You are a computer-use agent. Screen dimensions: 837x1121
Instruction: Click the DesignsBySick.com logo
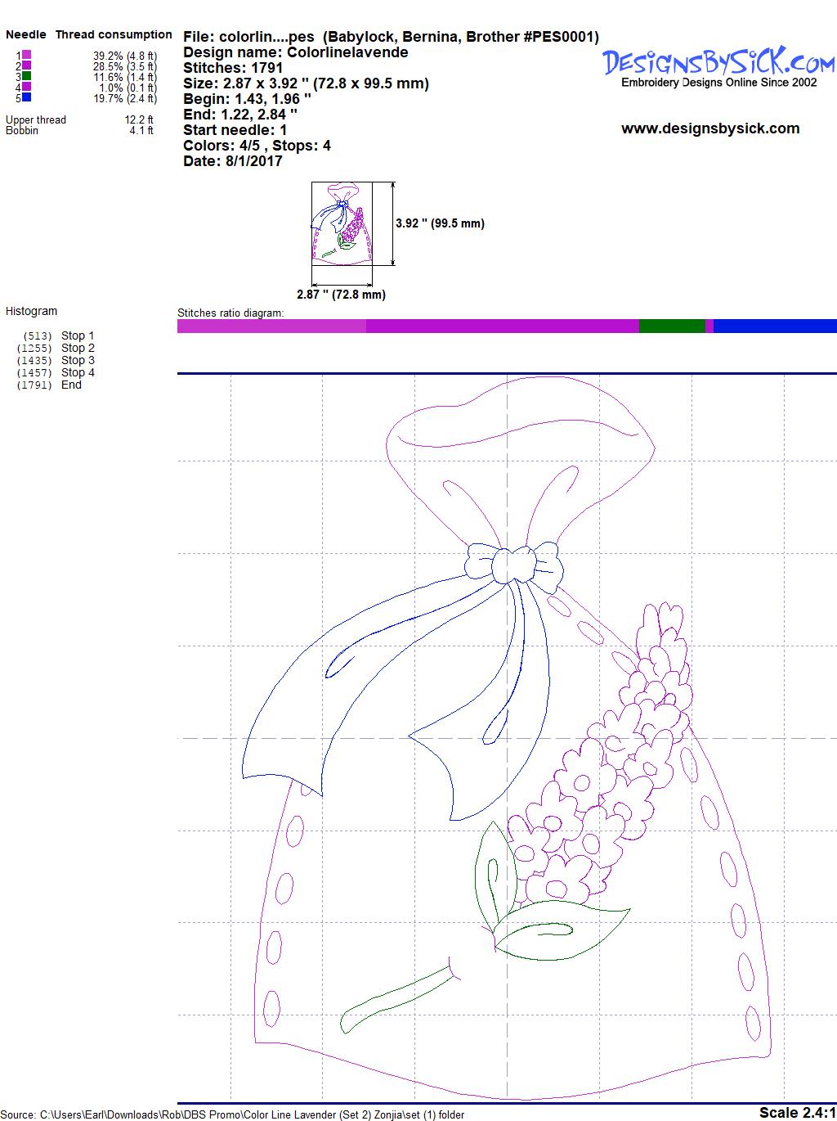pyautogui.click(x=718, y=63)
